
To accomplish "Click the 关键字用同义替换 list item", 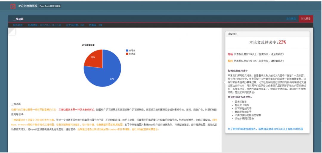I will 244,119.
